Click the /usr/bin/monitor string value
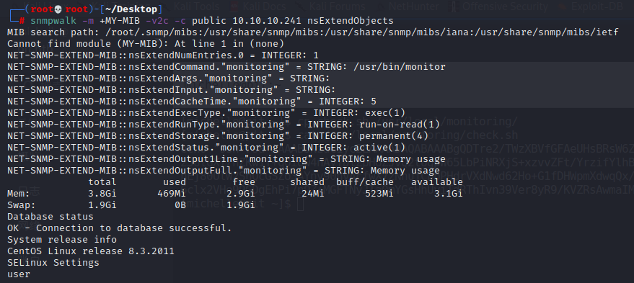This screenshot has width=634, height=283. click(x=400, y=67)
